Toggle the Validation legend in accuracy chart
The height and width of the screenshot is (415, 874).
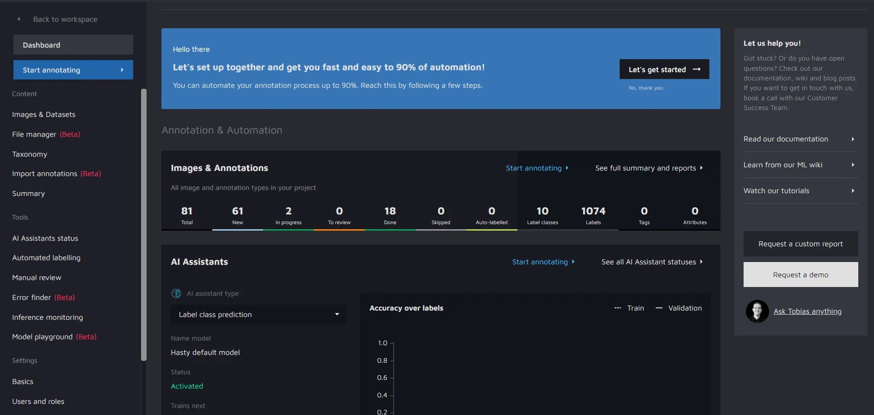(x=679, y=308)
